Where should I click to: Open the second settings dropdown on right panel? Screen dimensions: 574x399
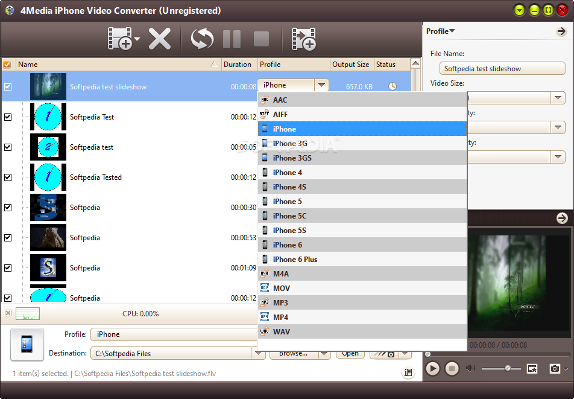coord(558,127)
